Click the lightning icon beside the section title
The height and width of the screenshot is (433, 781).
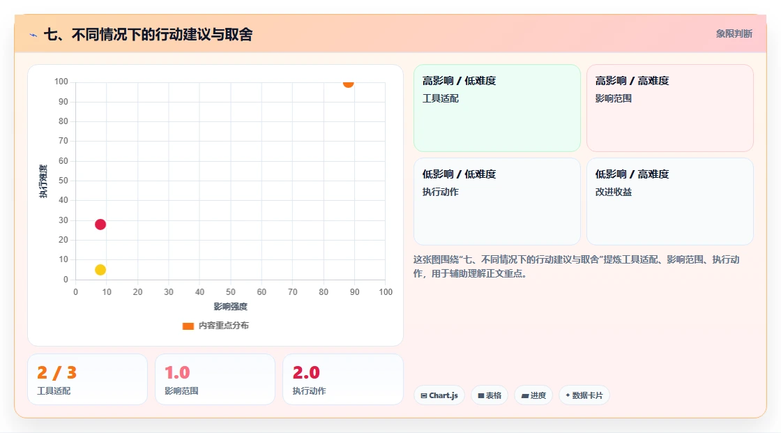pyautogui.click(x=33, y=35)
